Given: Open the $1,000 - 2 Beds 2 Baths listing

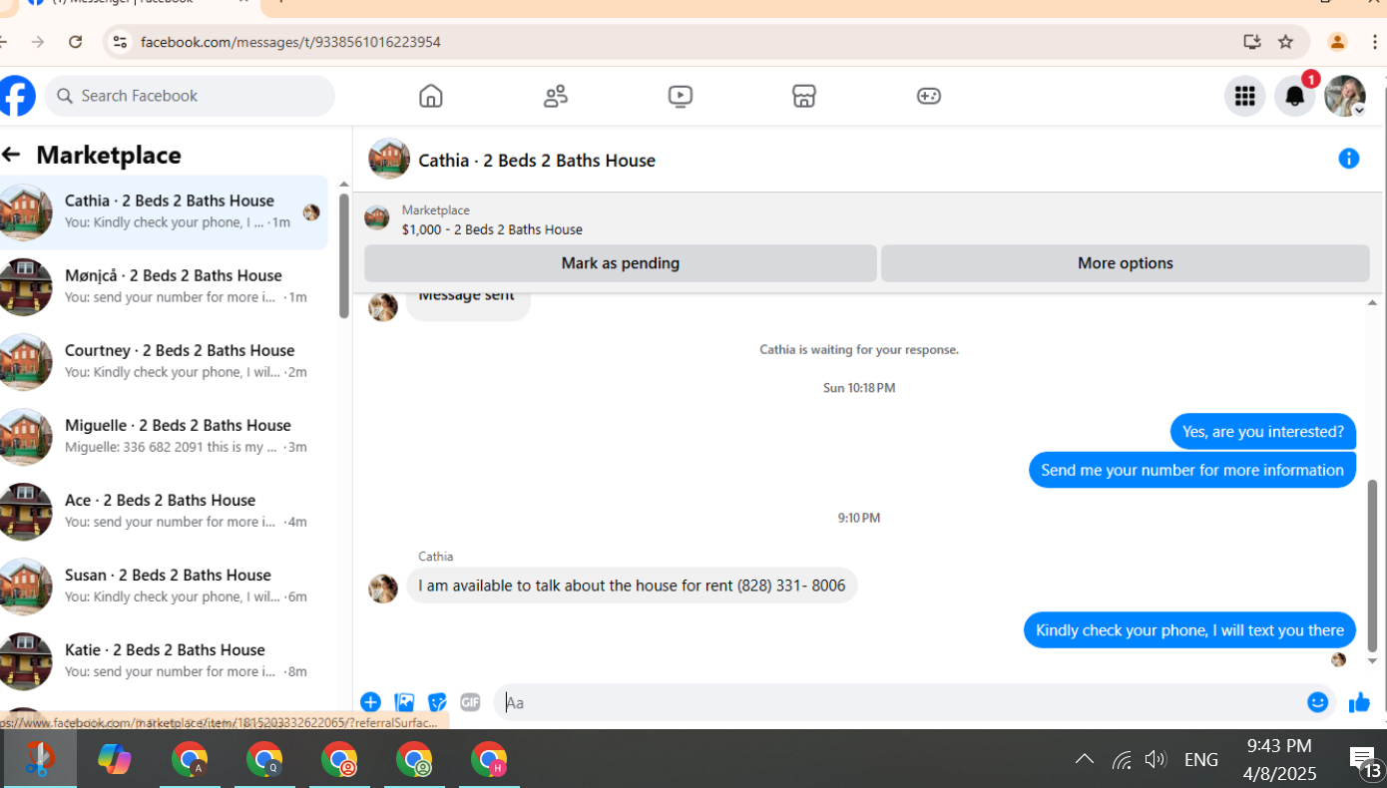Looking at the screenshot, I should tap(492, 229).
